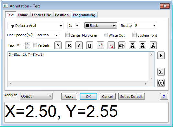Viewport: 173px width, 127px height.
Task: Click the (x) insert variable icon
Action: pos(161,83)
